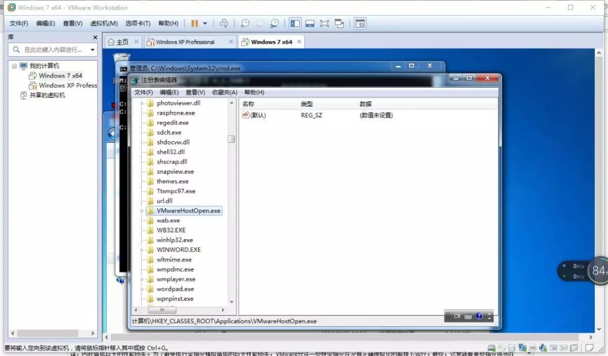Open 查看(V) menu in Registry Editor
The image size is (608, 356).
(195, 92)
